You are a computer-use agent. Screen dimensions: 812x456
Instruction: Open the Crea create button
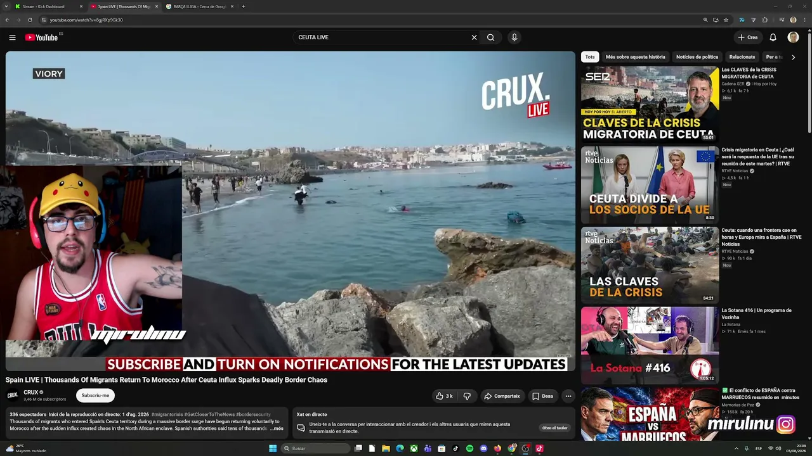coord(748,37)
